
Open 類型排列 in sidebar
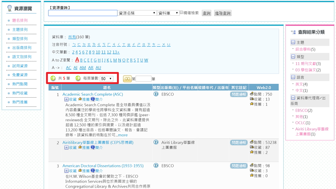coord(20,39)
